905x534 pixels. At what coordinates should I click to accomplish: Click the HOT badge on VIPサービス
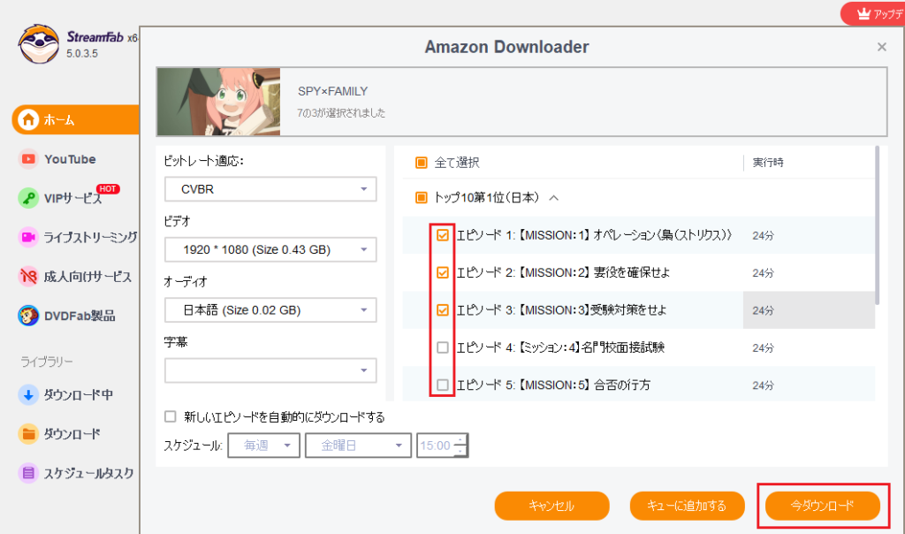107,189
